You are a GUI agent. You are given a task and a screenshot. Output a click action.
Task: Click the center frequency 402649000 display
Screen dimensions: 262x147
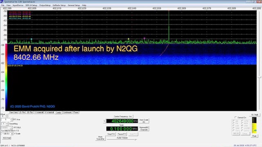pos(122,121)
